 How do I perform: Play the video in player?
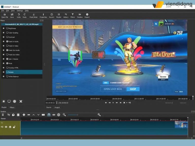click(x=113, y=103)
